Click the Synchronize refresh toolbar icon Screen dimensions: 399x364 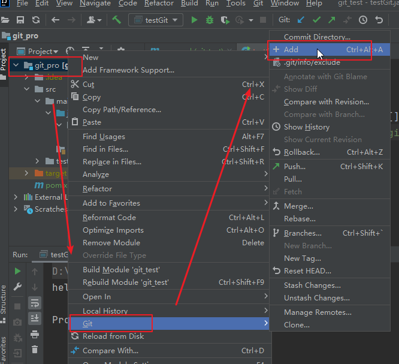pyautogui.click(x=36, y=20)
